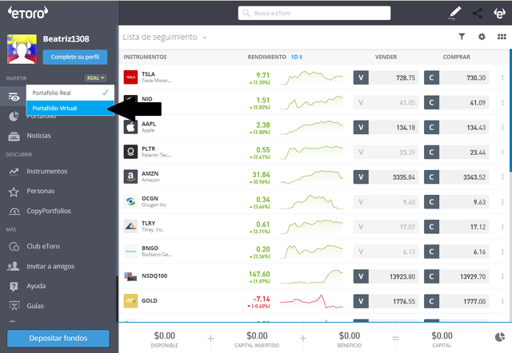
Task: Open the watchlist filter funnel icon
Action: 462,37
